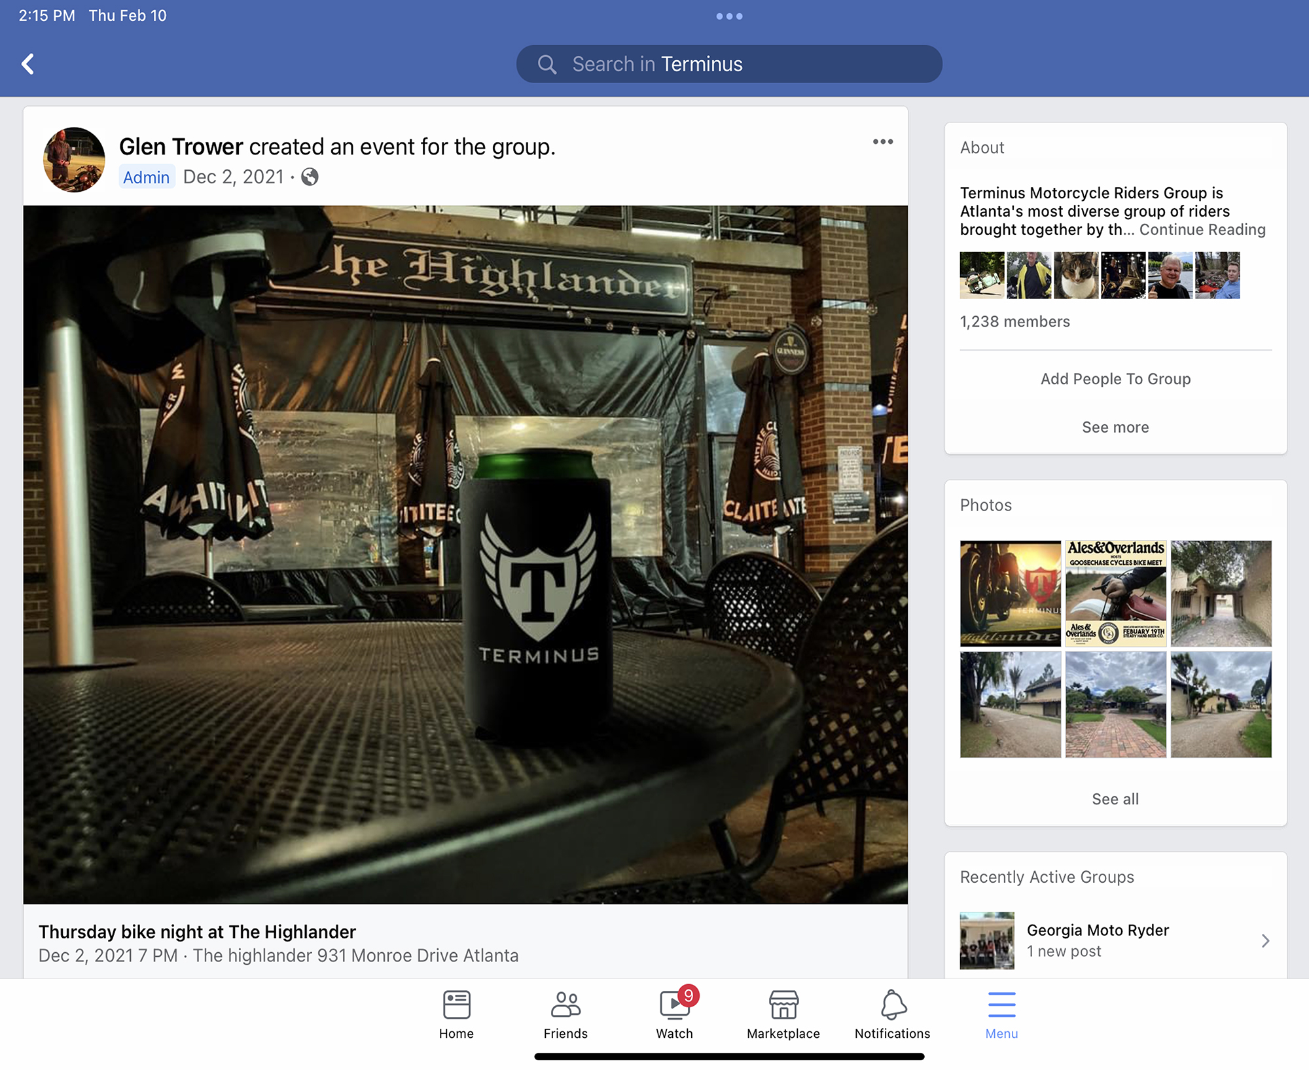This screenshot has height=1070, width=1309.
Task: Tap Continue Reading in About
Action: click(1202, 230)
